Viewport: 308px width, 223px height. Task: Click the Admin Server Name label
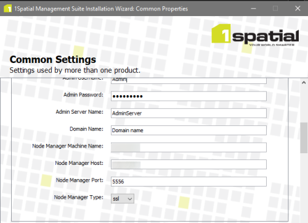79,112
